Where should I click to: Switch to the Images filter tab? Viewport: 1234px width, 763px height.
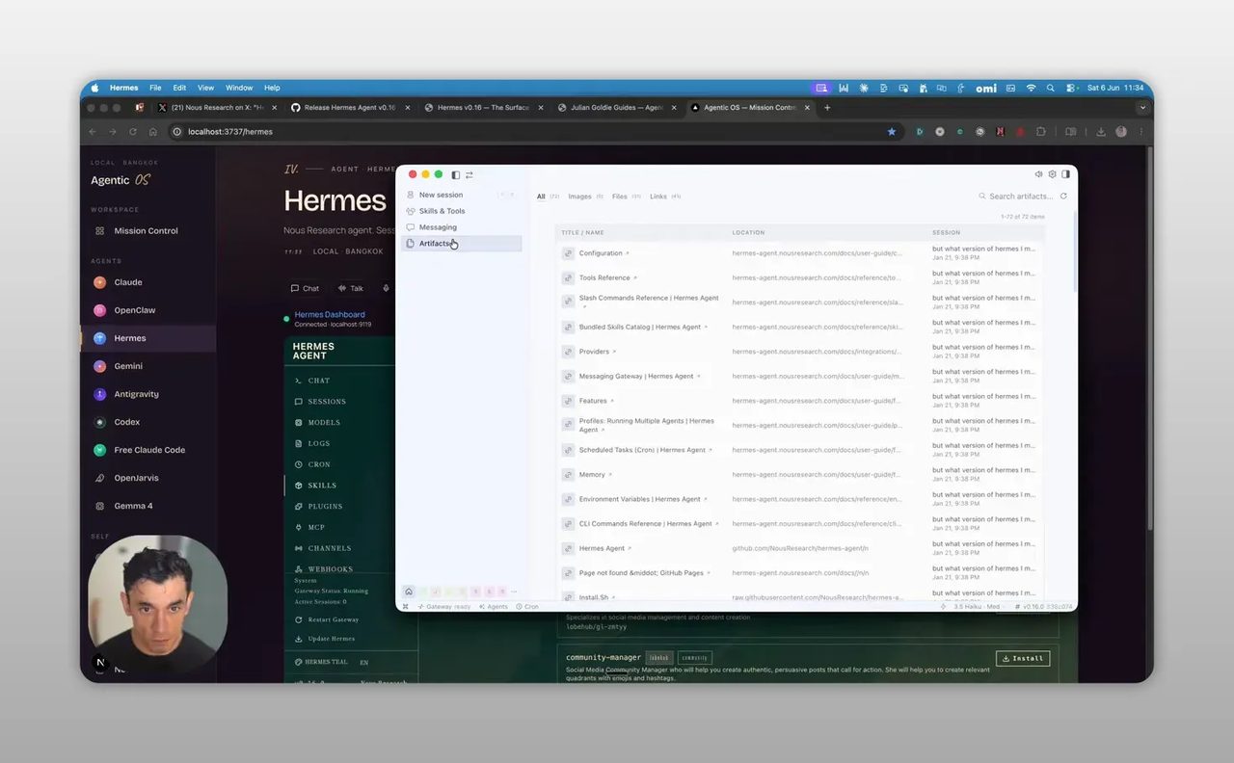tap(585, 197)
